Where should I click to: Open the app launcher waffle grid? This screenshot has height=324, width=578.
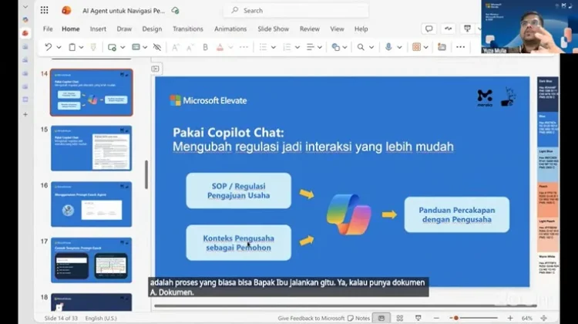tap(44, 10)
